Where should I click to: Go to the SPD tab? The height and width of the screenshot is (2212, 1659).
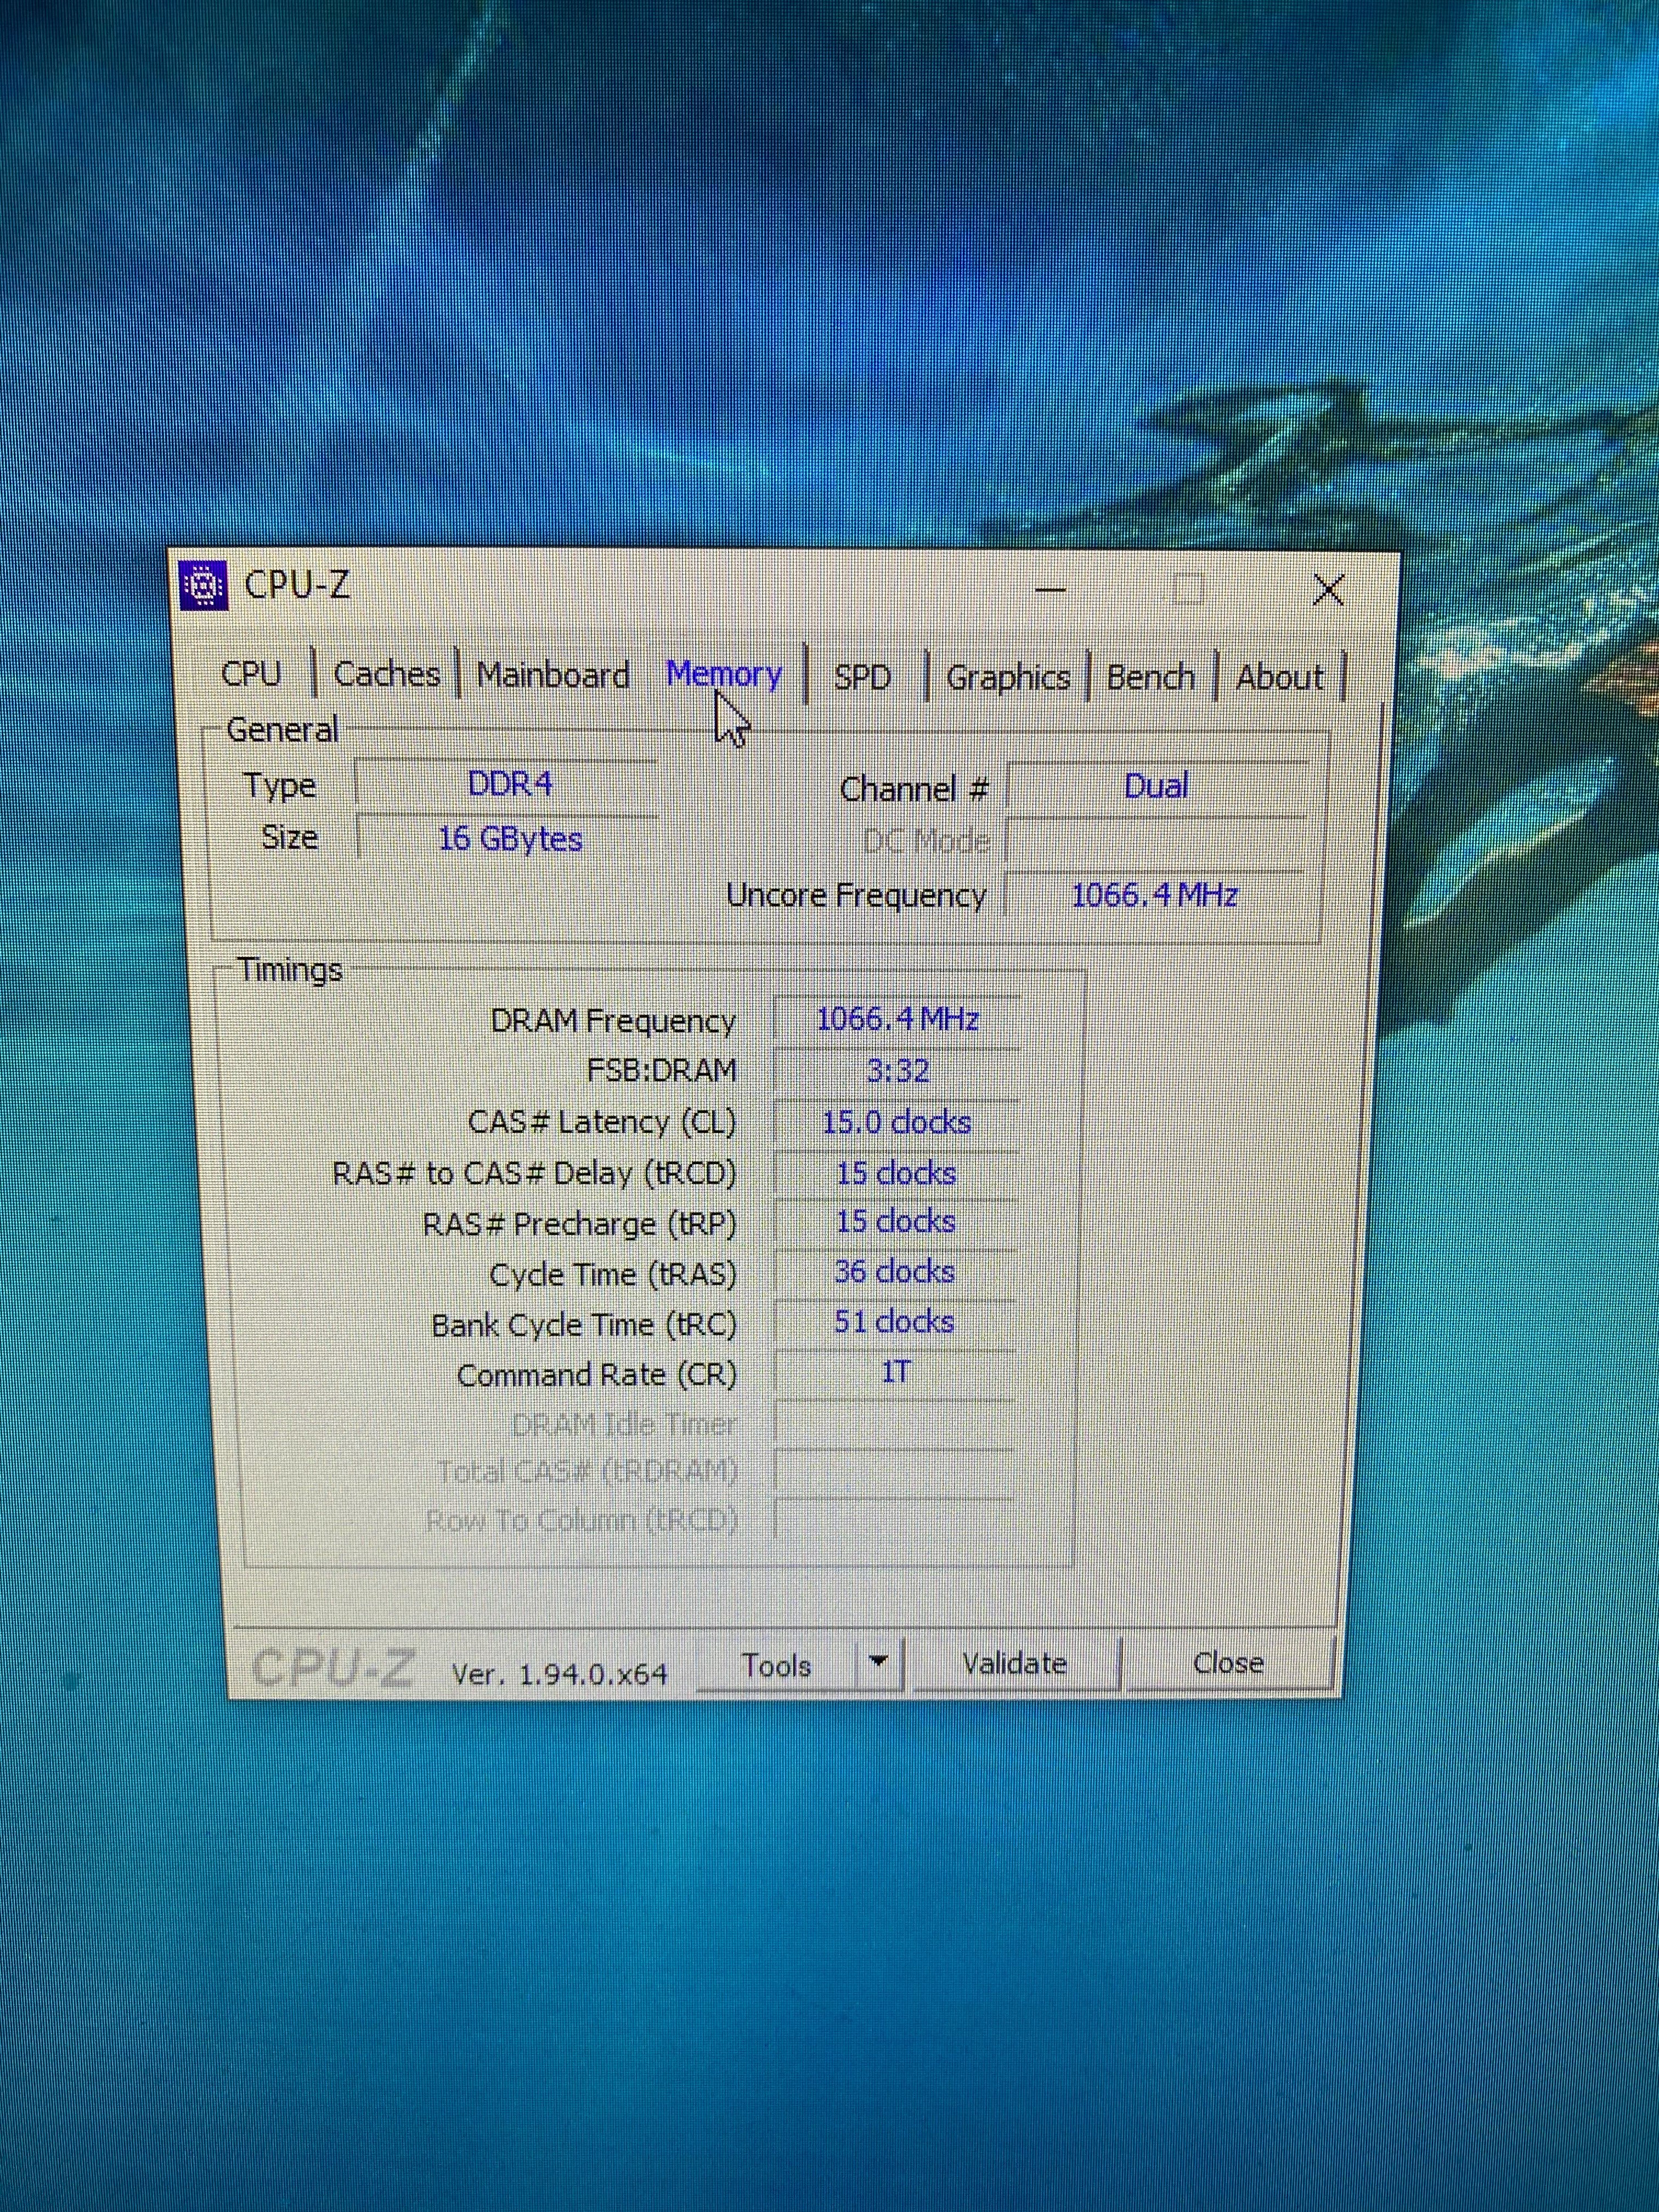pyautogui.click(x=862, y=678)
